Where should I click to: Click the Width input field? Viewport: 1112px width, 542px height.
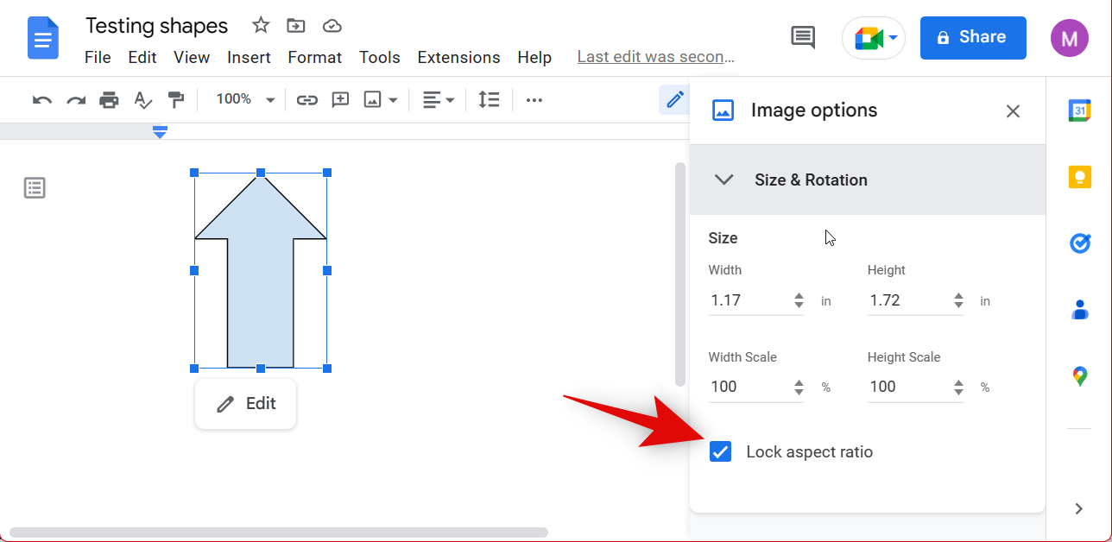[748, 301]
